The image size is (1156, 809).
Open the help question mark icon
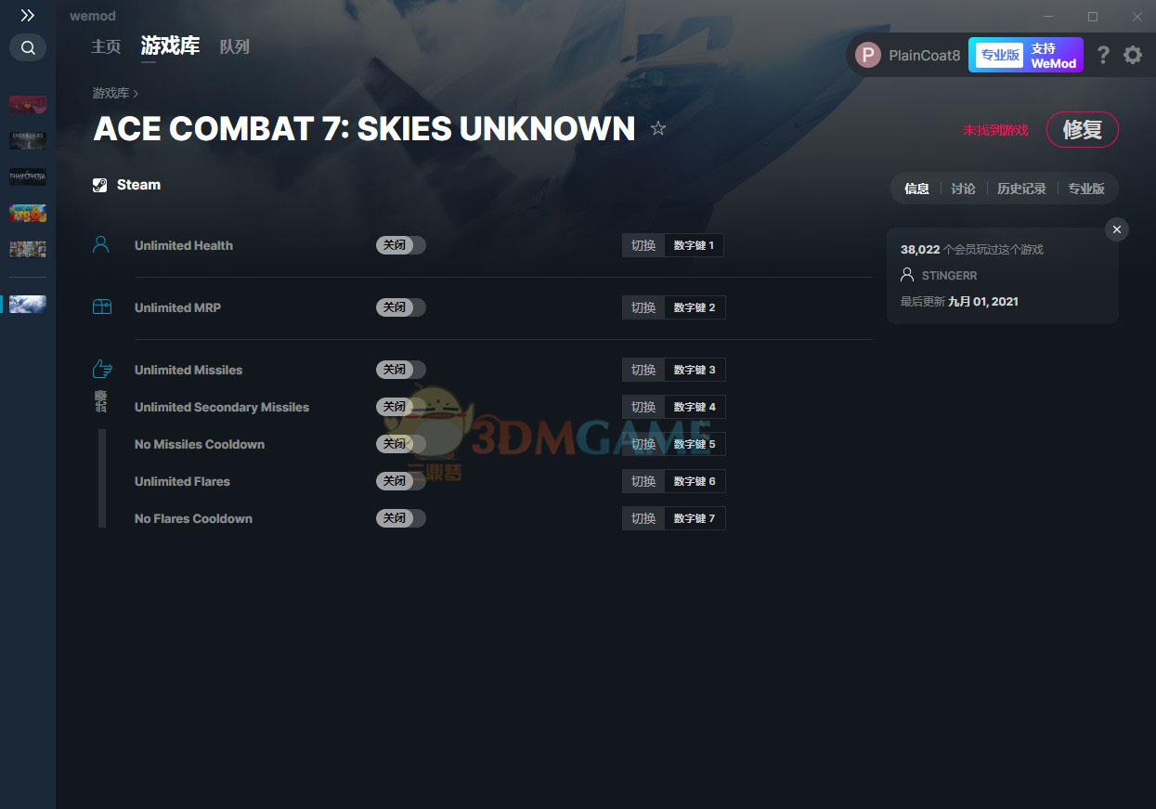click(1103, 55)
